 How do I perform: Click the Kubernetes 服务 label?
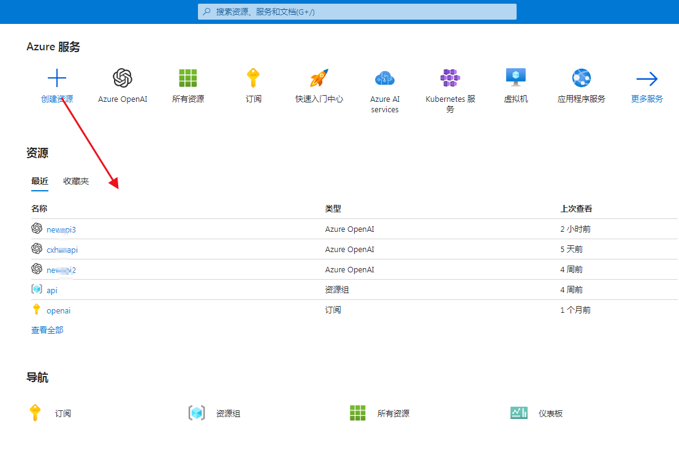pyautogui.click(x=450, y=104)
